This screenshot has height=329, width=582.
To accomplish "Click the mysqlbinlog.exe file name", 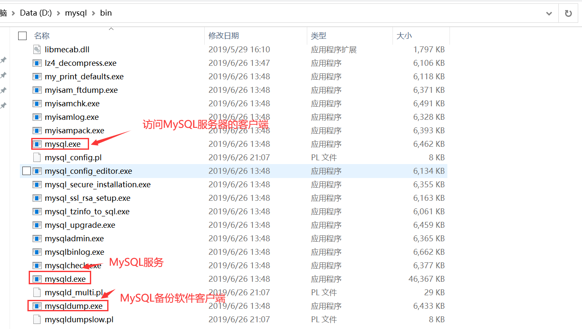I will point(74,252).
